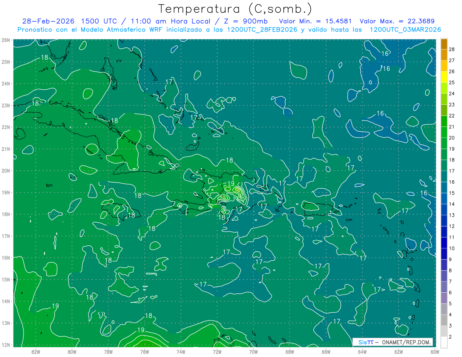Click the latitude axis label '22N'
Image resolution: width=462 pixels, height=357 pixels.
coord(6,127)
